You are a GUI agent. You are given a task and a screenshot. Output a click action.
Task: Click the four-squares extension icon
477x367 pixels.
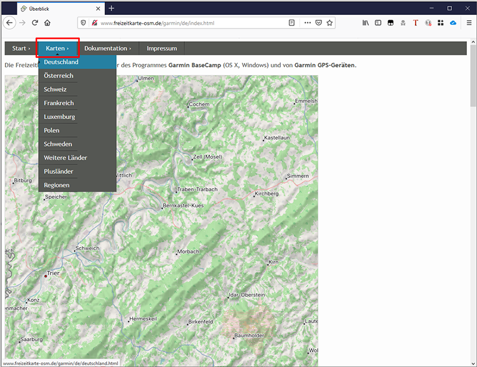click(441, 23)
